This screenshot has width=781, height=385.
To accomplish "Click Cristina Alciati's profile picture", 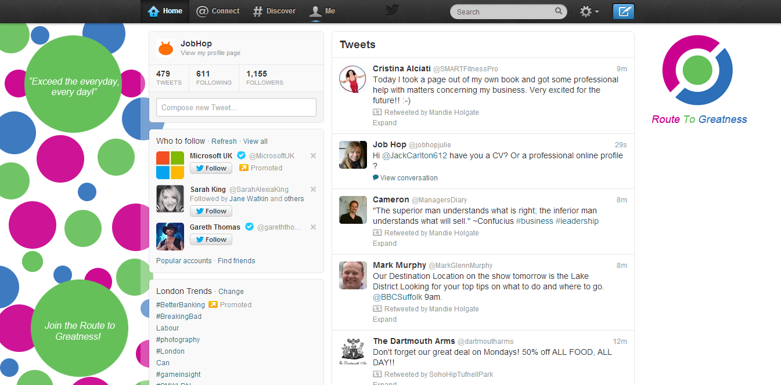I will click(x=353, y=79).
